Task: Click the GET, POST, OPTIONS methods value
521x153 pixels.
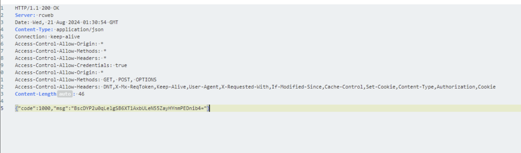Action: coord(130,80)
